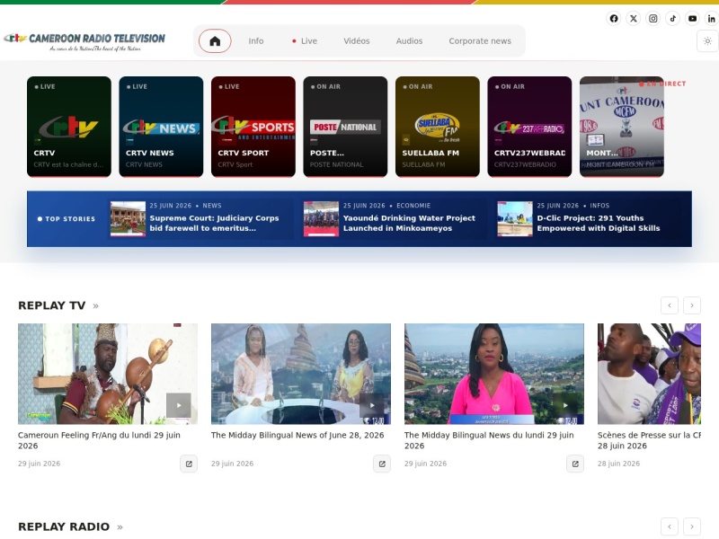Read the Supreme Court Judiciary Corps story

click(x=214, y=223)
